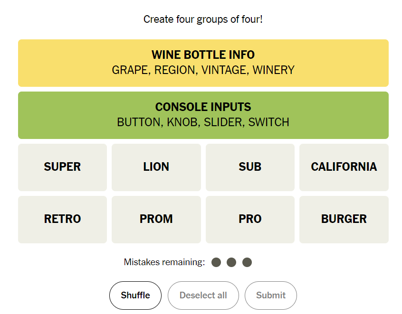Click the BUTTON, KNOB, SLIDER, SWITCH word list

coord(203,122)
